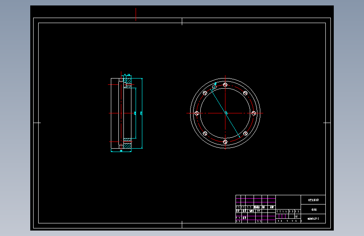
Task: Select the bottom width dimension of side view
Action: coord(121,152)
